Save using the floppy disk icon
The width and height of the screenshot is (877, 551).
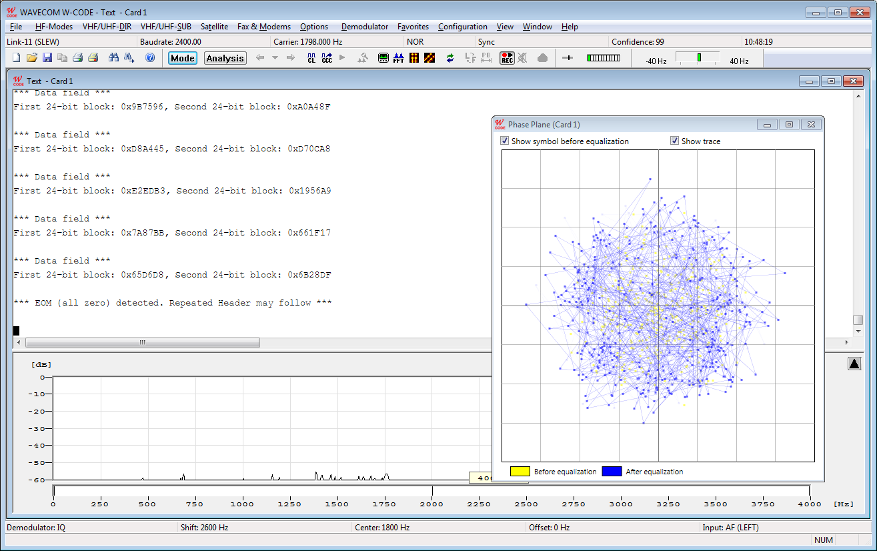point(47,58)
